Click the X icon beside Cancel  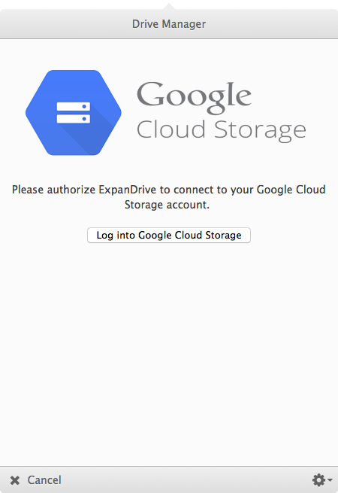[x=15, y=480]
